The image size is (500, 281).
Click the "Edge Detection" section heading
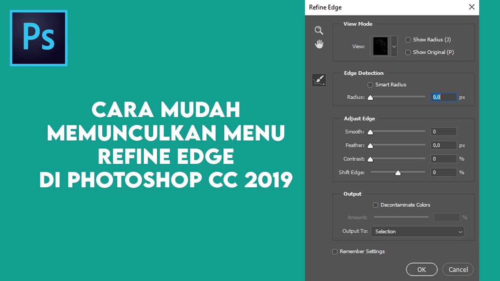(364, 73)
